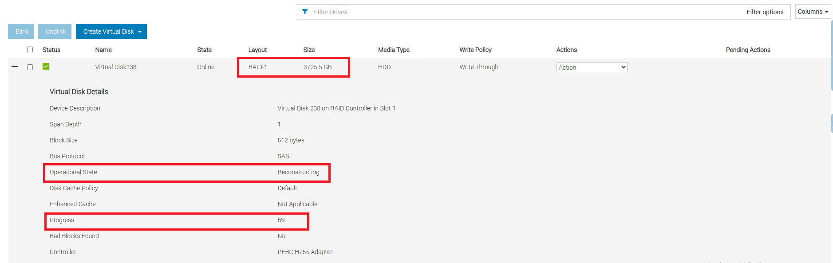Collapse the Virtual Disk238 details row

15,67
